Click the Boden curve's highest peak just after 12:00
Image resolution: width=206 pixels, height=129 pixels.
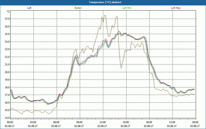[x=105, y=15]
